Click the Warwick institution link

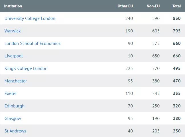pyautogui.click(x=13, y=31)
